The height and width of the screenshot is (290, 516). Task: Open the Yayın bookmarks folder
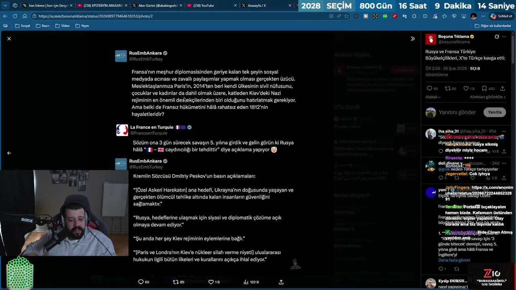tap(82, 26)
